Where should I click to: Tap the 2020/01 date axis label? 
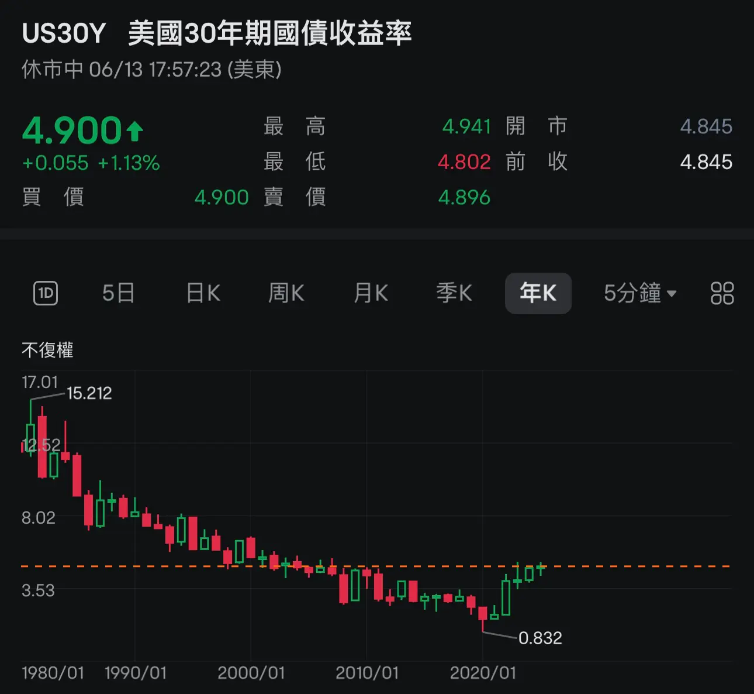tap(483, 673)
